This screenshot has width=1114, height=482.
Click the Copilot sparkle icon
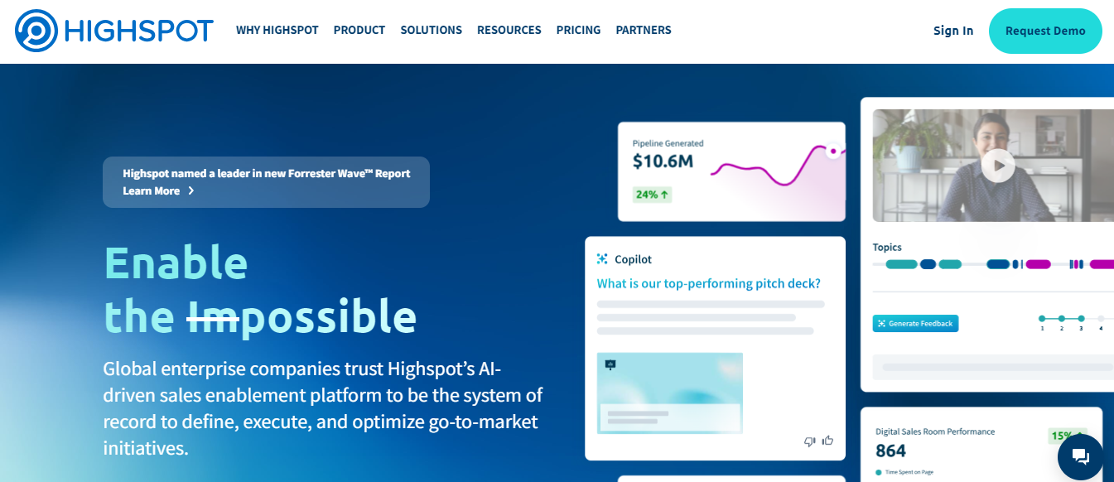tap(603, 259)
